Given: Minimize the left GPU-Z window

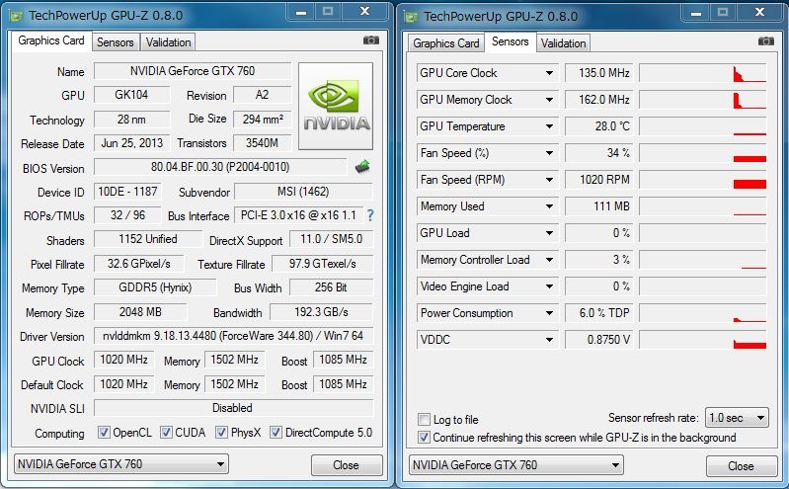Looking at the screenshot, I should 301,12.
